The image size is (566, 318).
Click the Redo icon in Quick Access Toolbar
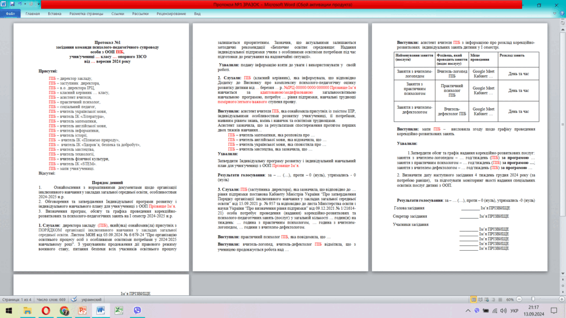click(x=31, y=4)
